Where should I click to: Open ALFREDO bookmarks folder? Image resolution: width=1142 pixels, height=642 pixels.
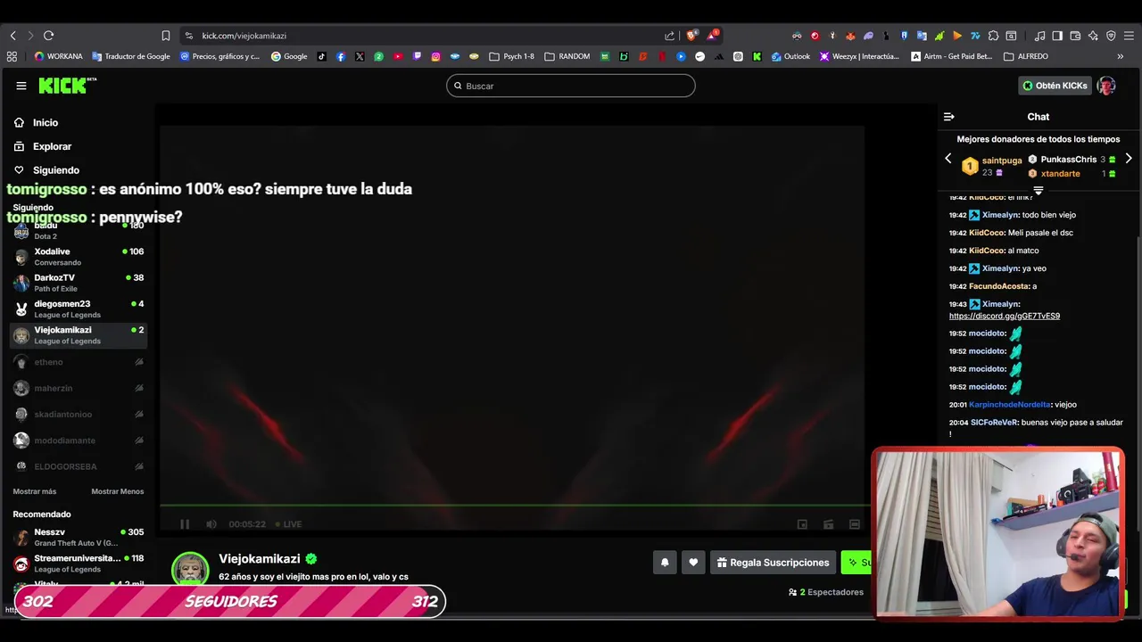coord(1026,56)
